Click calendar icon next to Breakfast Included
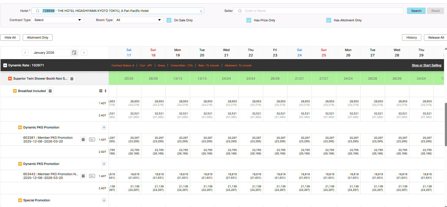447x207 pixels. click(50, 91)
